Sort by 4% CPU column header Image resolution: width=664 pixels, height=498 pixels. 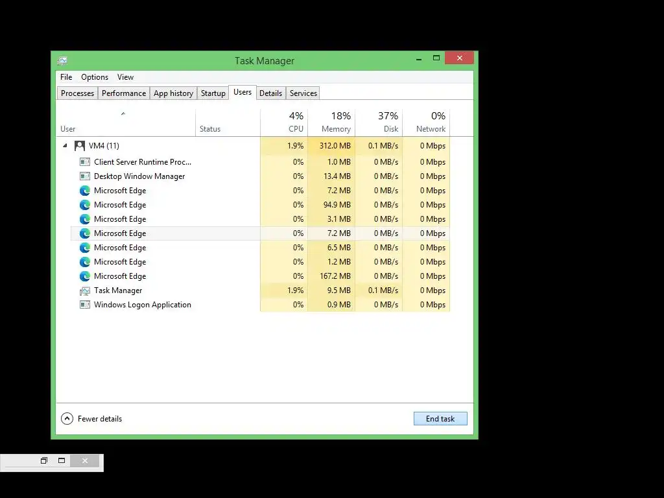point(284,123)
